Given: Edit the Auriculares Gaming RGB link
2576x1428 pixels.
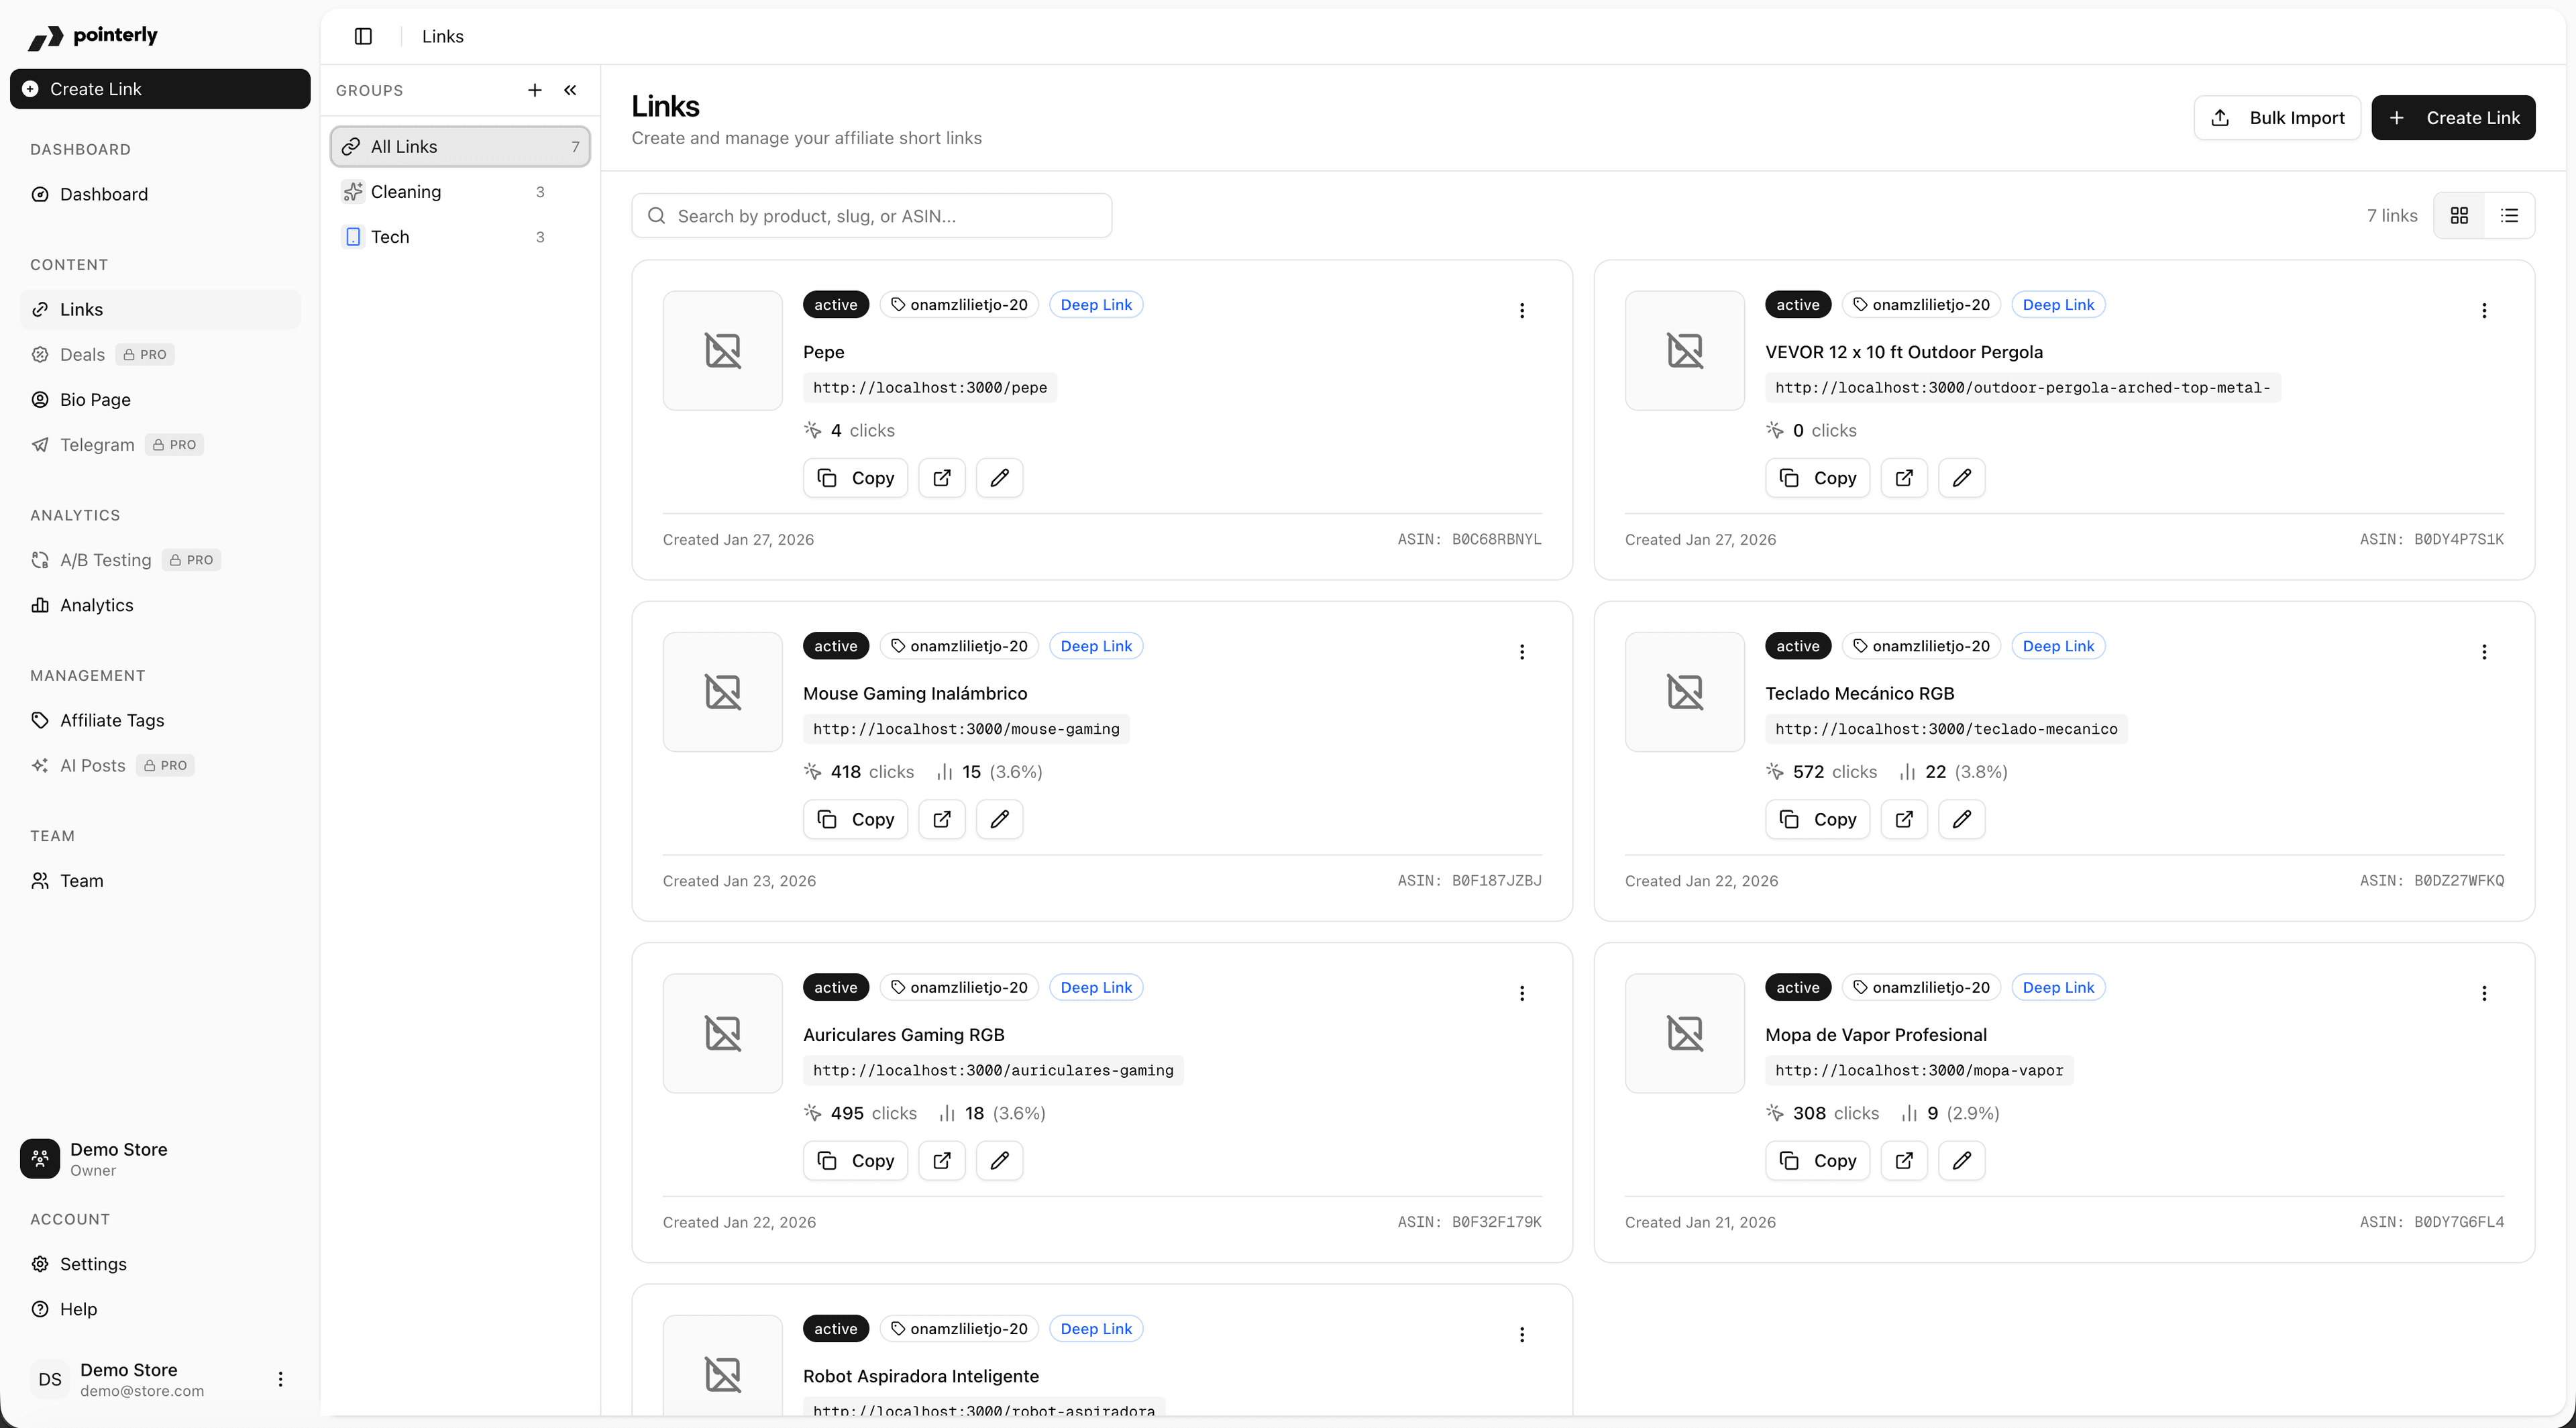Looking at the screenshot, I should [x=999, y=1160].
